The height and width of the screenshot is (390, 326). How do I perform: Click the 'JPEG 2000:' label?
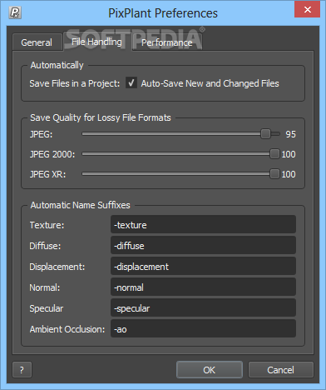52,154
